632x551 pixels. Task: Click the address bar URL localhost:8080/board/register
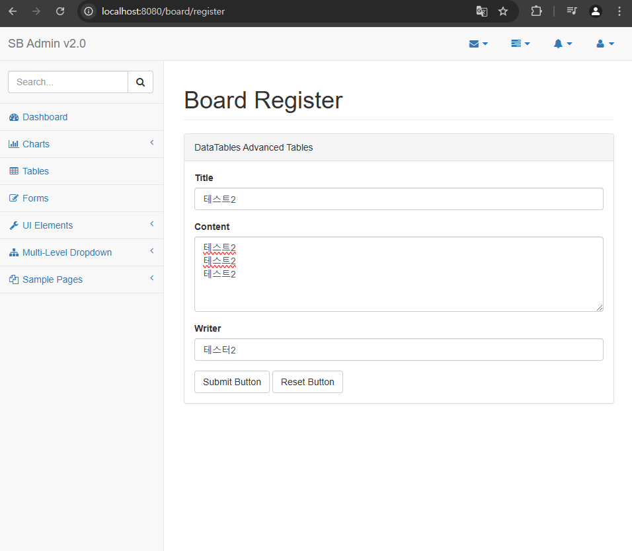pos(163,11)
